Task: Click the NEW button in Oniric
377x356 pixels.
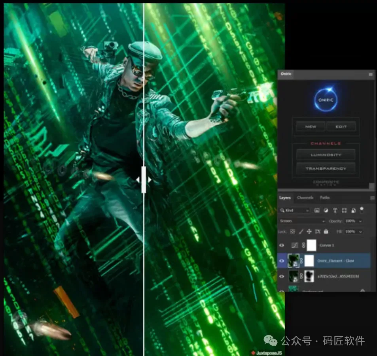Action: 311,126
